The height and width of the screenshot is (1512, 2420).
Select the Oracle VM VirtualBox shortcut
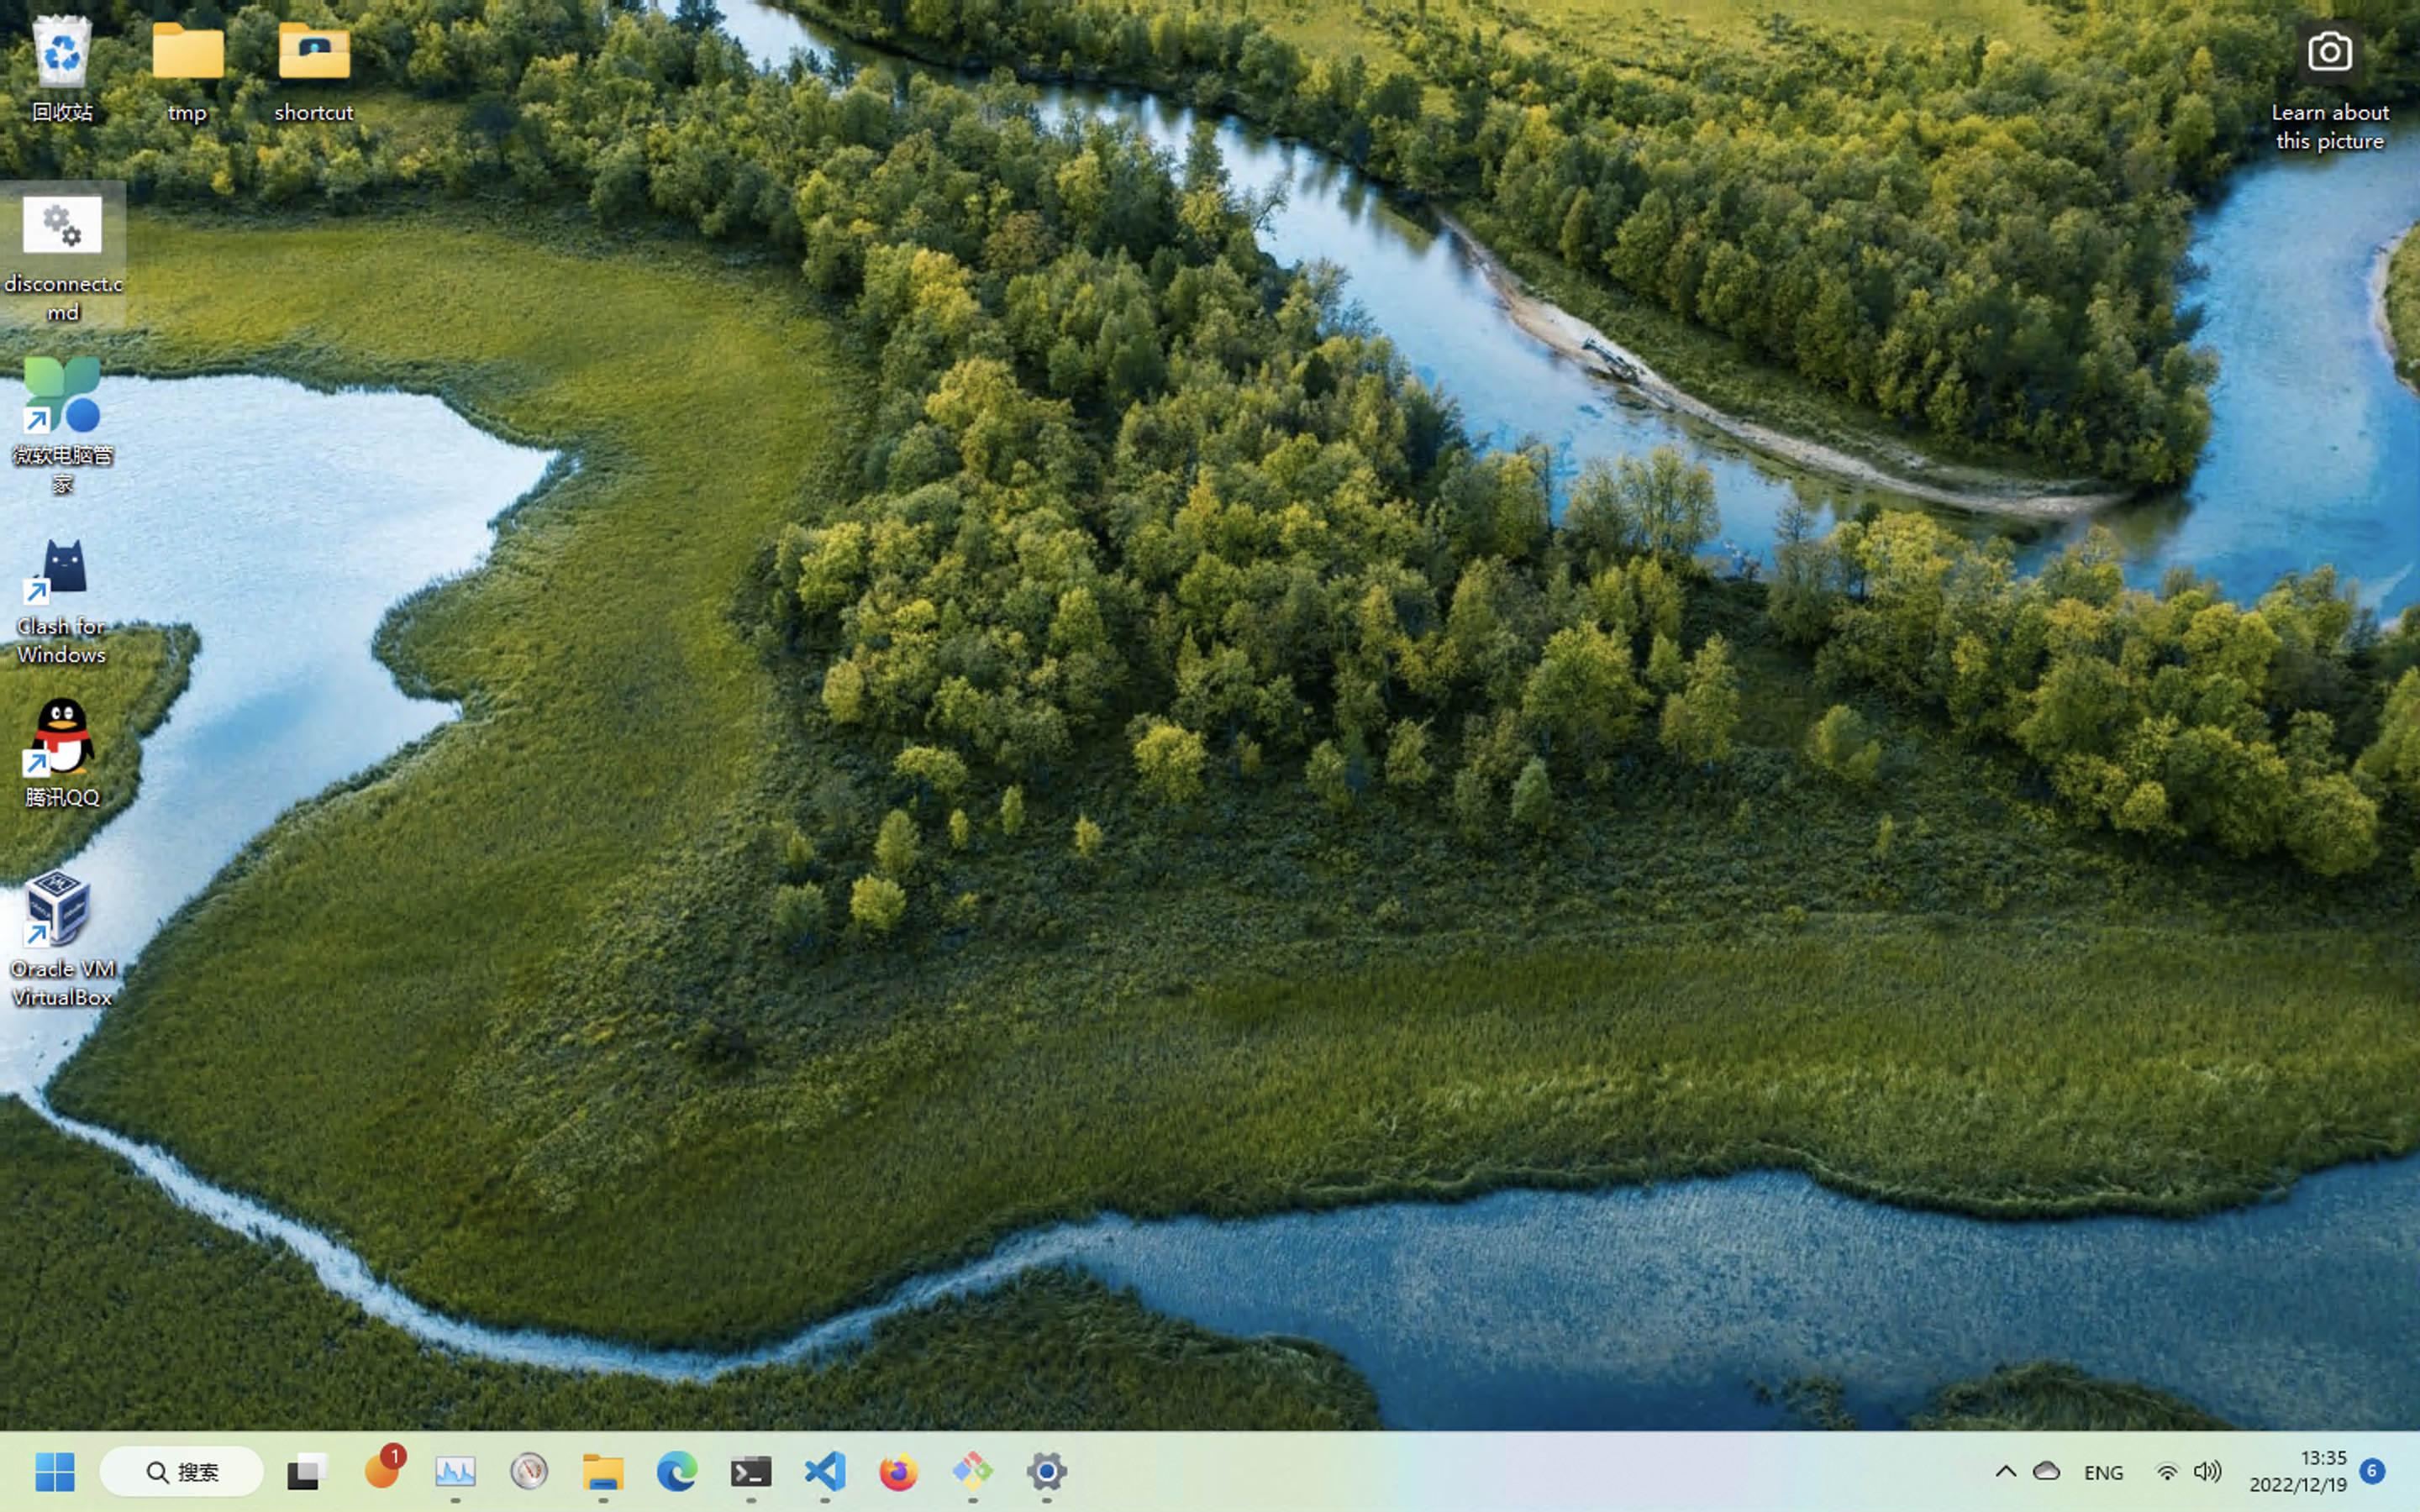point(60,908)
